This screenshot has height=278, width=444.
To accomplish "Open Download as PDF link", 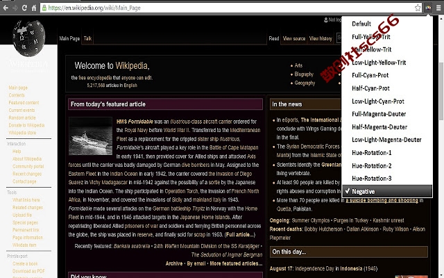I will (x=28, y=271).
